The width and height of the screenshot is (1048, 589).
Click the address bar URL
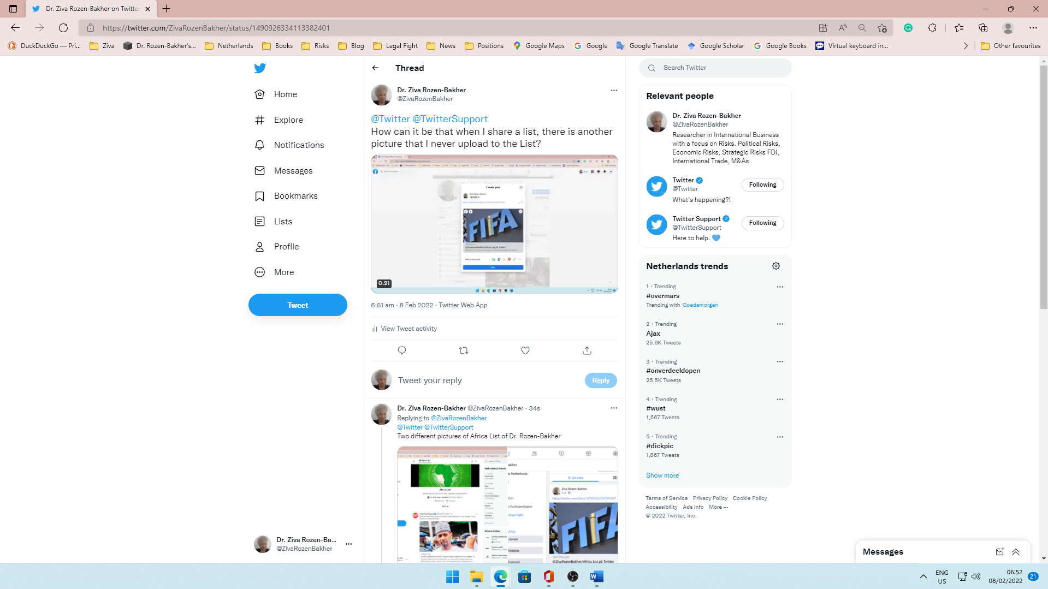pyautogui.click(x=216, y=28)
